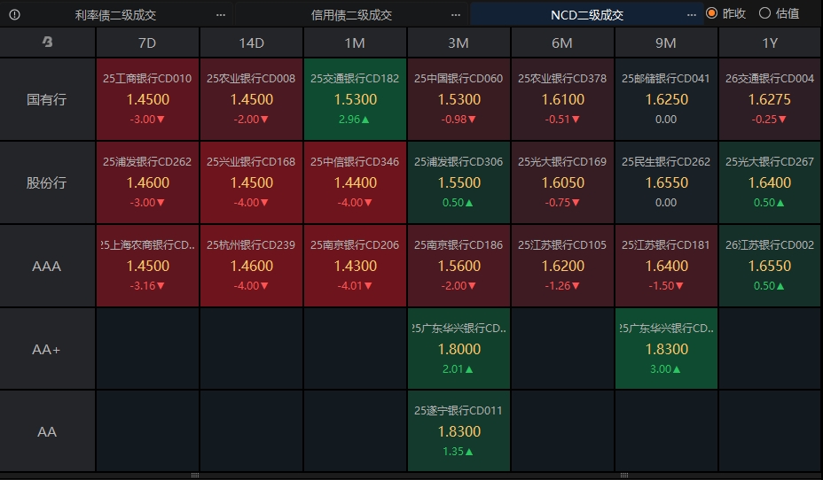
Task: Open the 25工商银行CD010 cell
Action: click(x=147, y=99)
